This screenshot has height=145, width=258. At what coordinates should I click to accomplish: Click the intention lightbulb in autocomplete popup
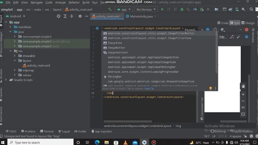[x=210, y=88]
